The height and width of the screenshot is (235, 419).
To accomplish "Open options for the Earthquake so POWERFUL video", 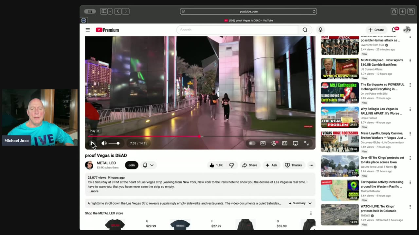I will pos(410,85).
